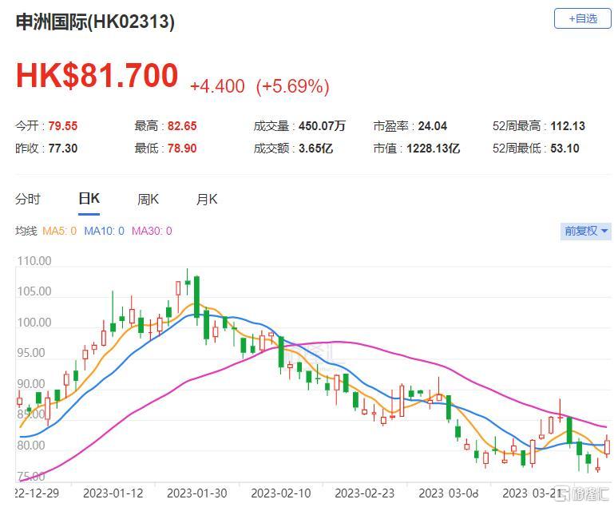
Task: Click the 2023-02-23 date axis label
Action: [x=365, y=493]
